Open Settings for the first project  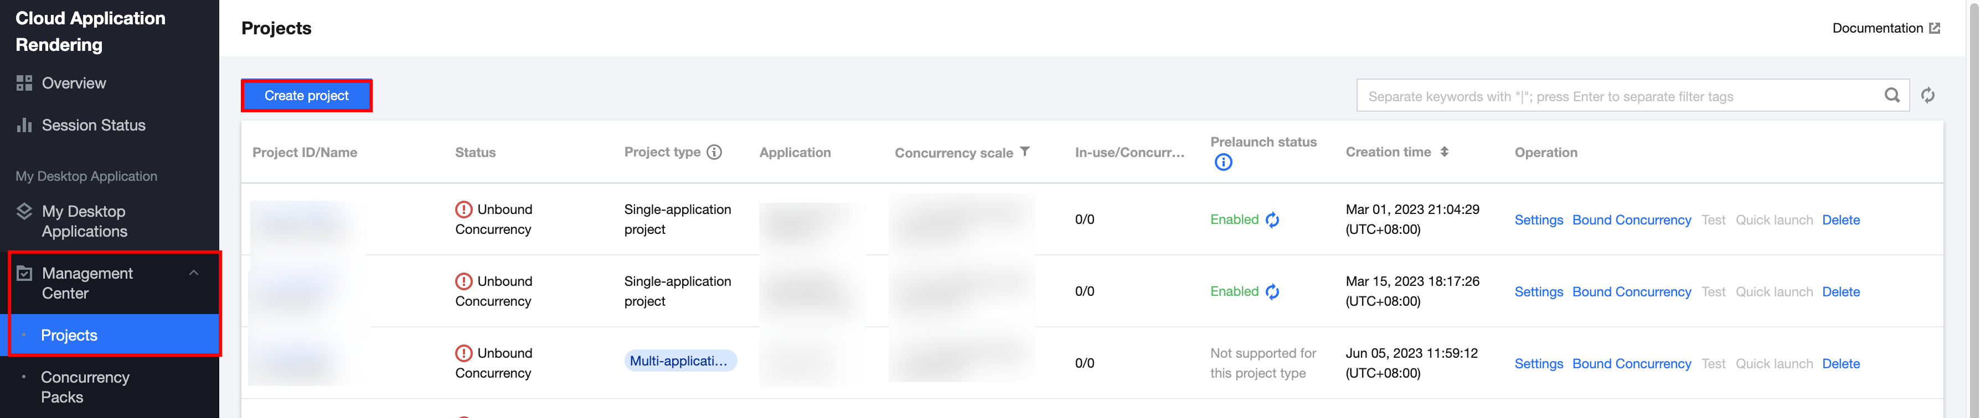(1538, 220)
